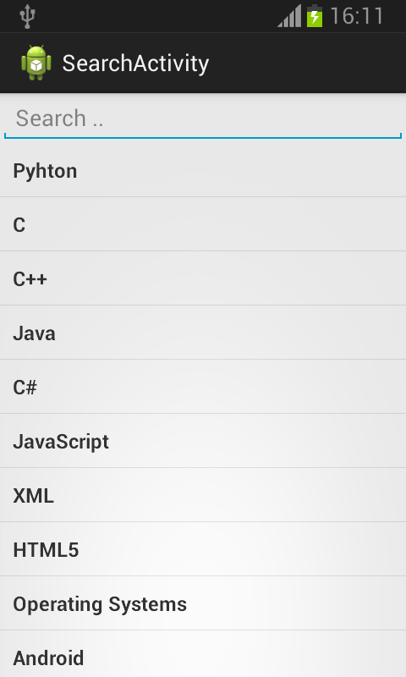
Task: Tap the USB connection status icon
Action: (27, 16)
